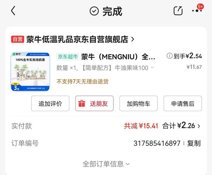Tap the 申请售后 button
212x175 pixels.
point(183,103)
